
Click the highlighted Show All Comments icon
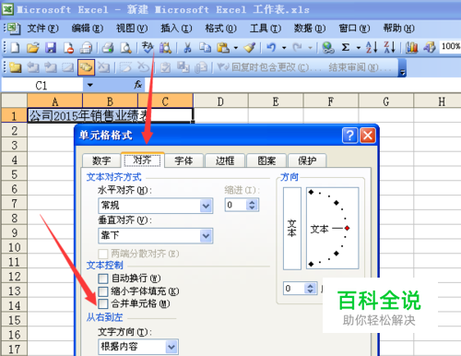pos(86,67)
